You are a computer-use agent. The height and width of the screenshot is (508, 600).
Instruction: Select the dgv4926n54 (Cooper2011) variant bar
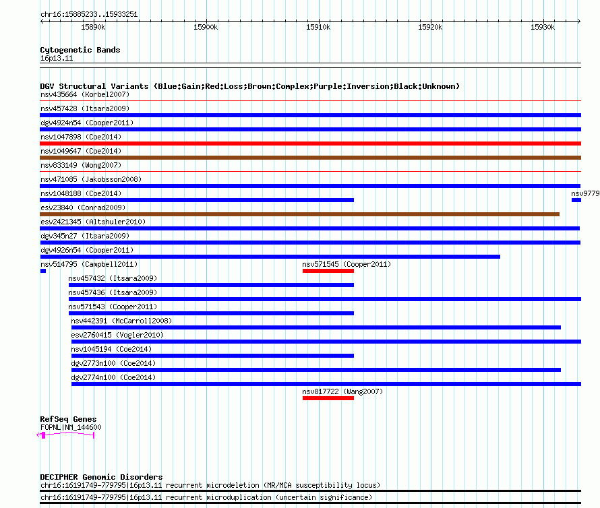click(x=270, y=257)
